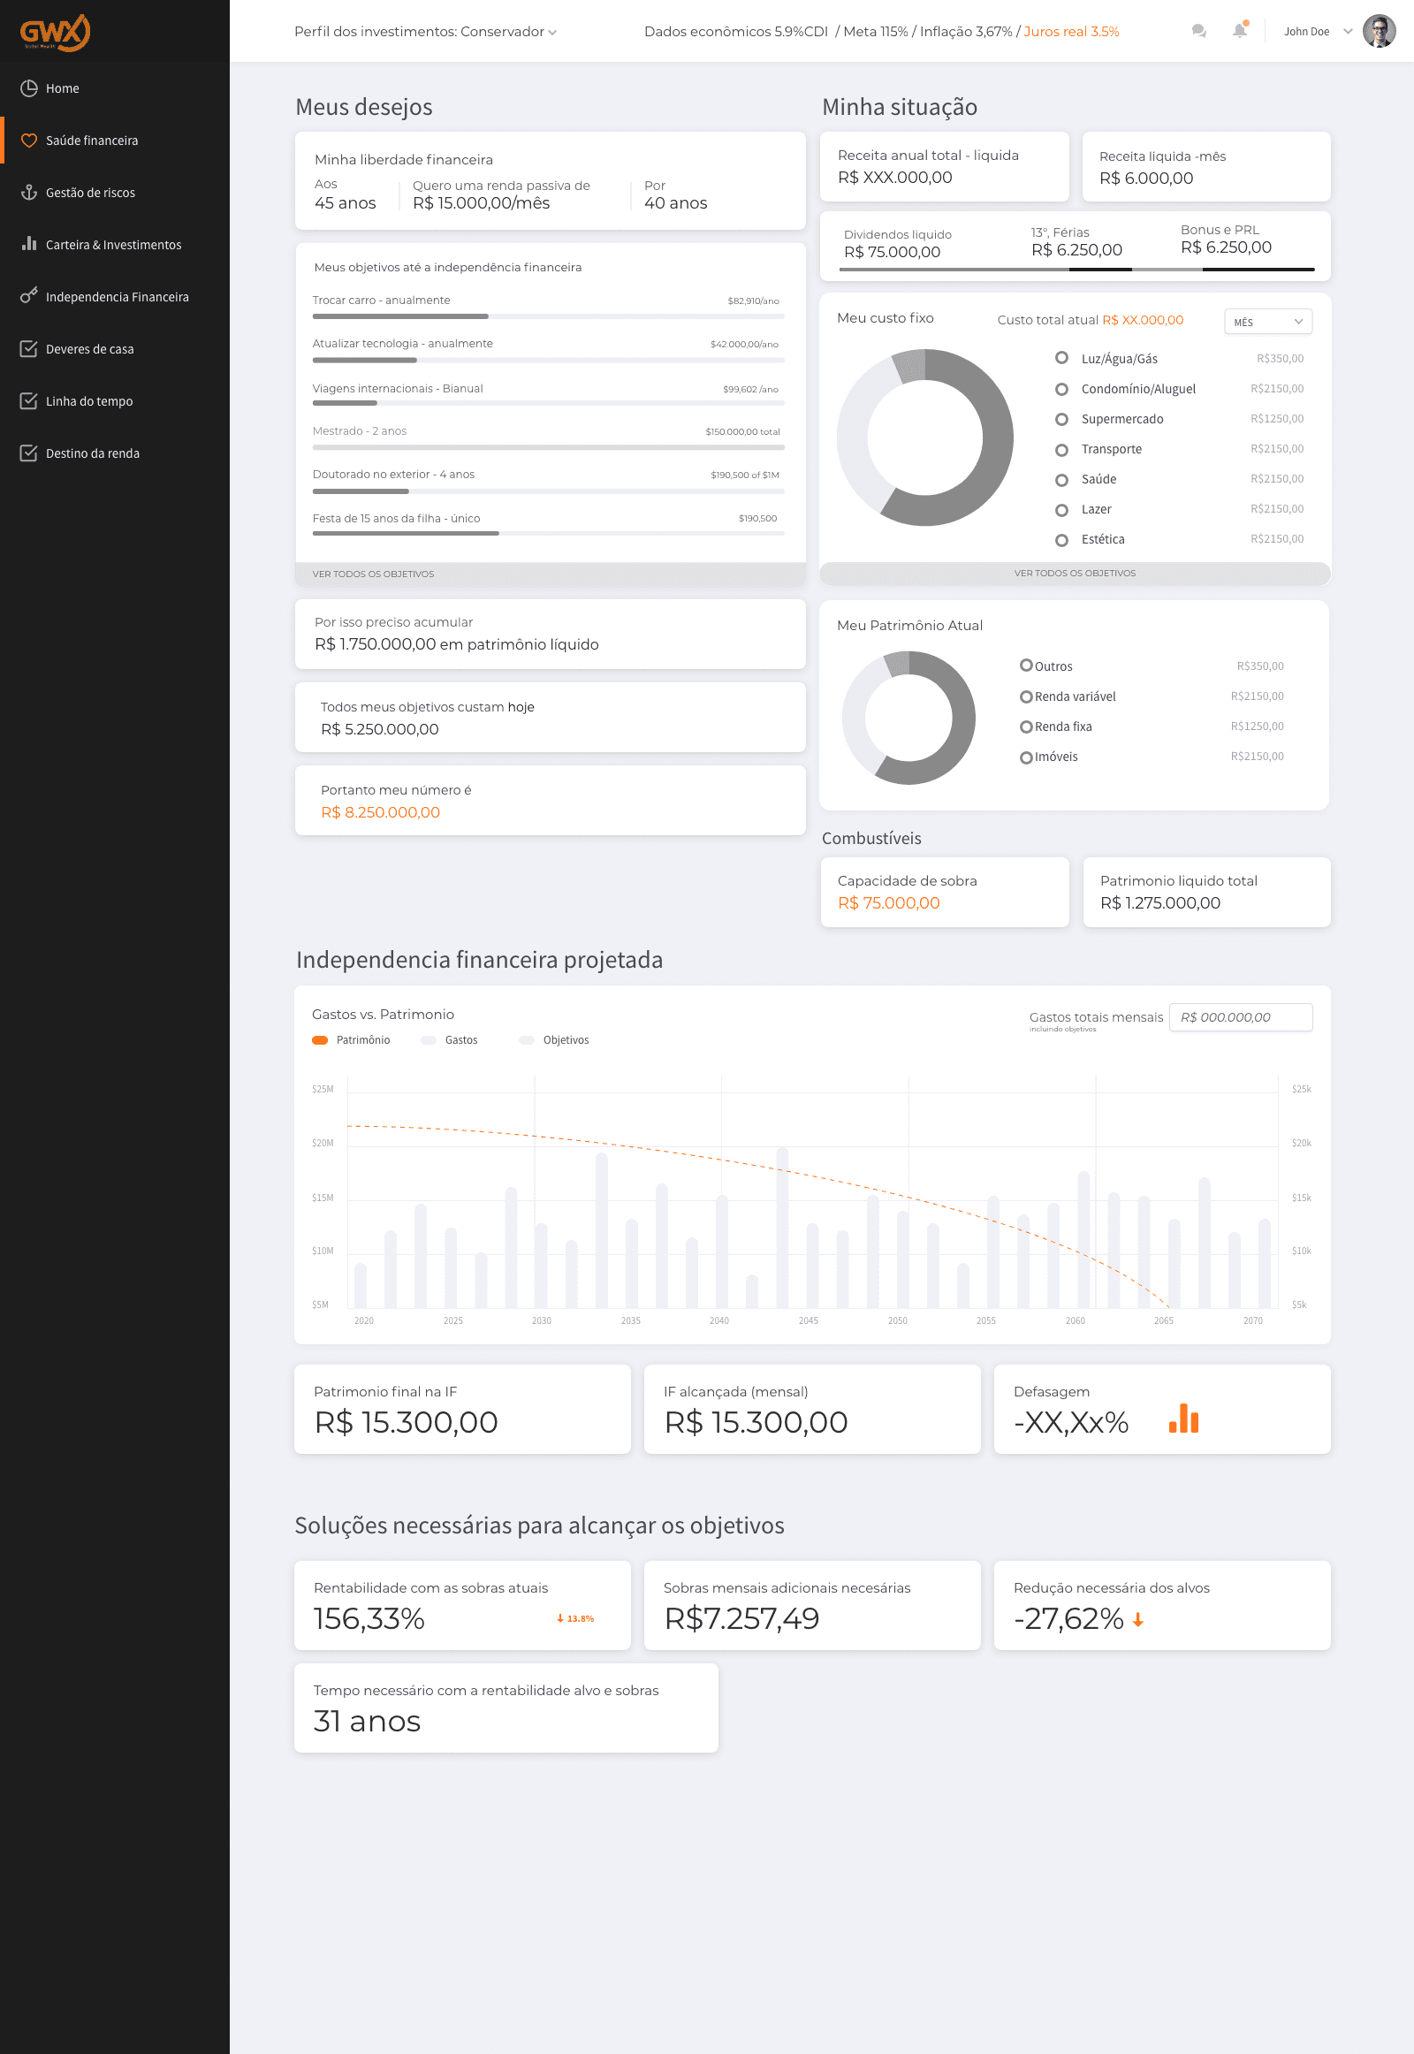Image resolution: width=1414 pixels, height=2054 pixels.
Task: Click the check icon for Linha do tempo
Action: point(29,400)
